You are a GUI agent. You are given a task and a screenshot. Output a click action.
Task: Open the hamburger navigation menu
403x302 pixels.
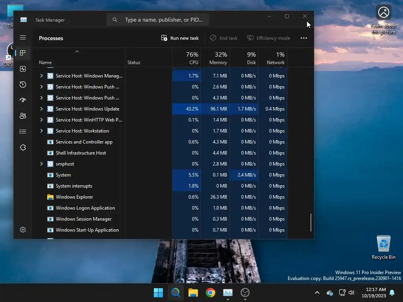[x=23, y=37]
